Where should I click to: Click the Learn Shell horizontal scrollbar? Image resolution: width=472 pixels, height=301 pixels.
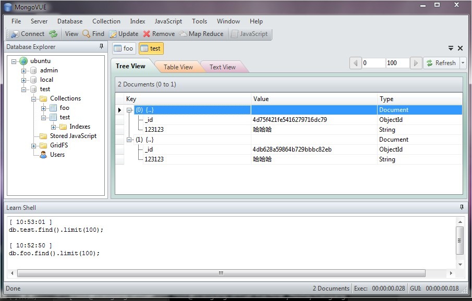(x=221, y=273)
